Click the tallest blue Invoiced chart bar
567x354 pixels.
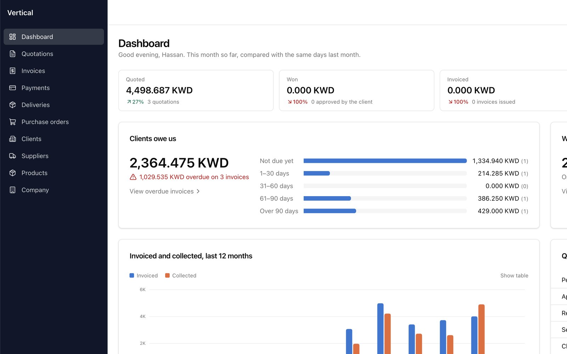380,329
